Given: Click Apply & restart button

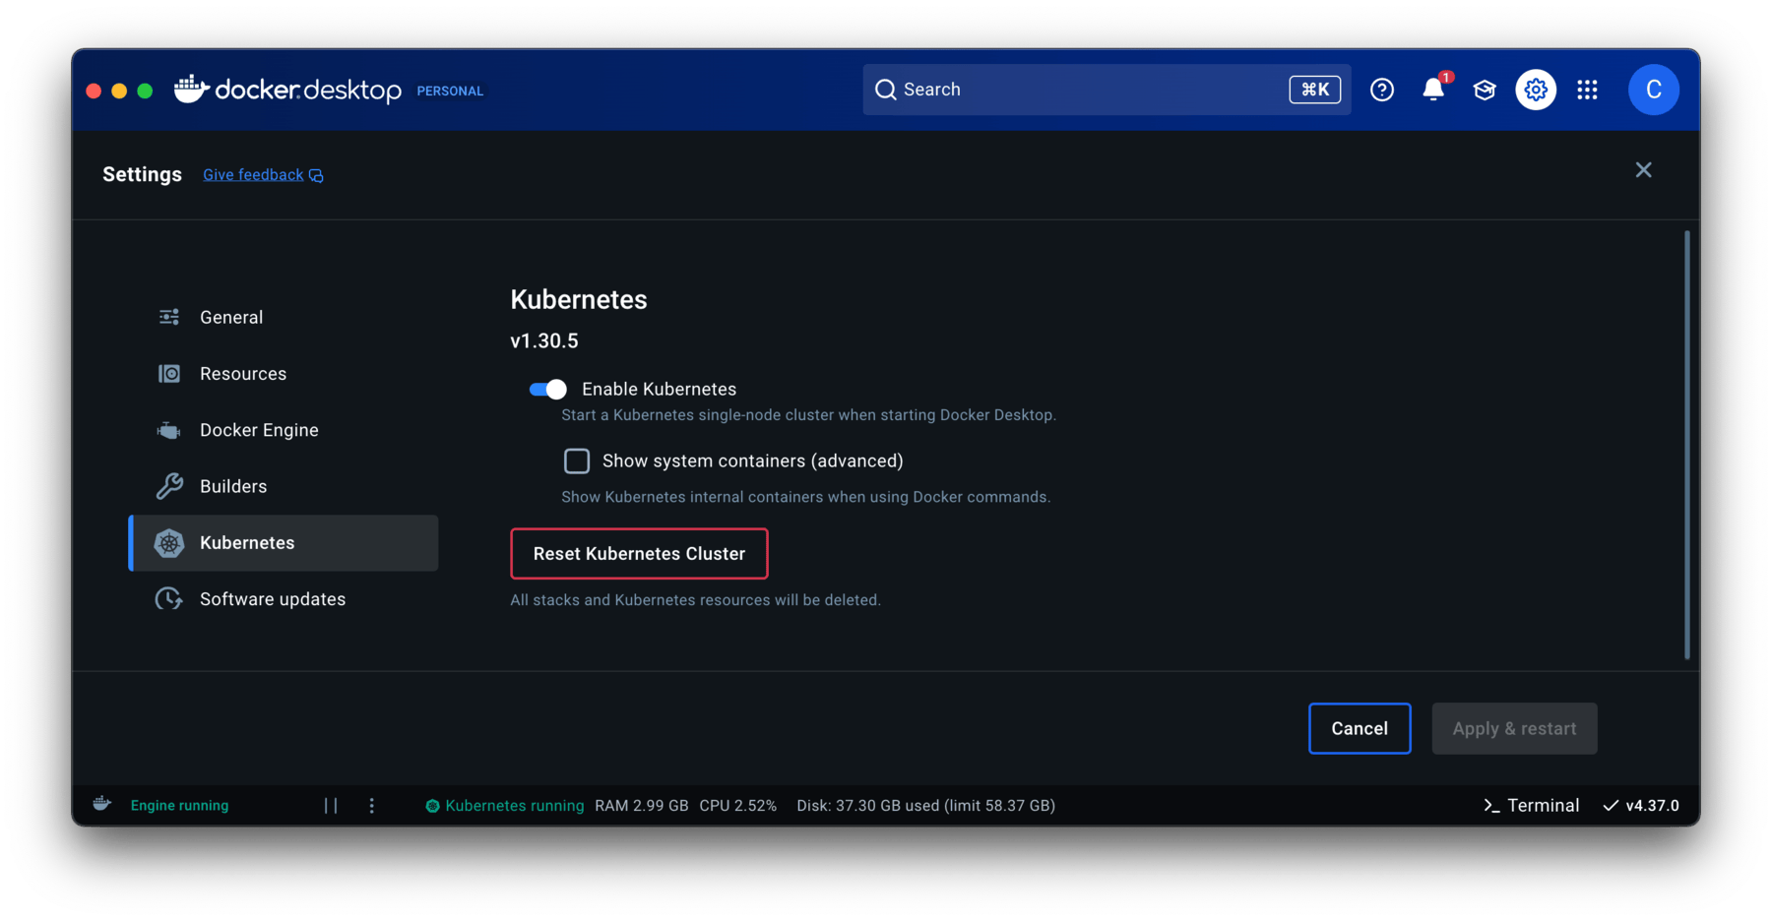Looking at the screenshot, I should (x=1514, y=728).
